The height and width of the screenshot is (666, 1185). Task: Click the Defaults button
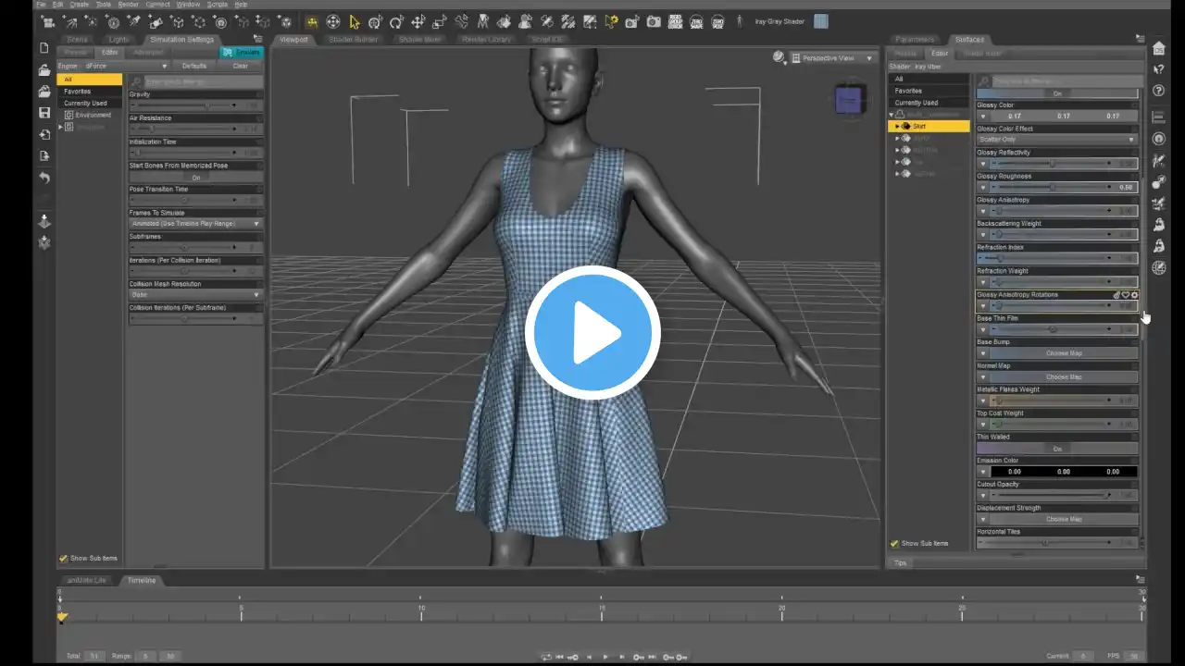tap(194, 67)
